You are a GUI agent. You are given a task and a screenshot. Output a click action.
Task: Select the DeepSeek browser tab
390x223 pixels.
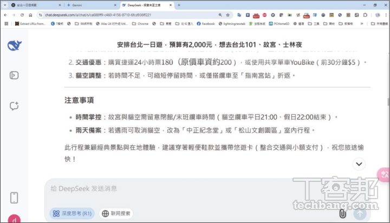point(147,5)
